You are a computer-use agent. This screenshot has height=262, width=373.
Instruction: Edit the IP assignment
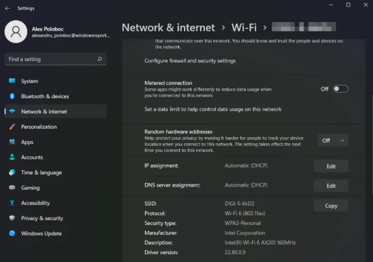(331, 167)
